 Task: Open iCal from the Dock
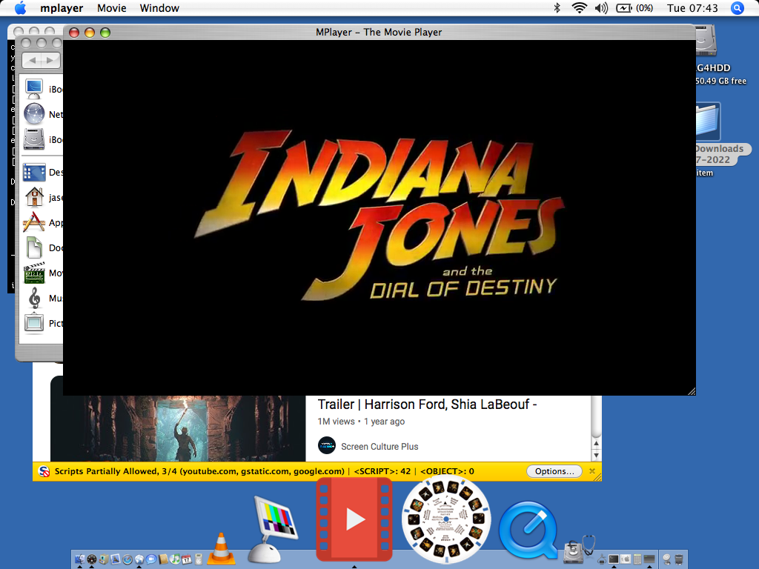point(187,559)
